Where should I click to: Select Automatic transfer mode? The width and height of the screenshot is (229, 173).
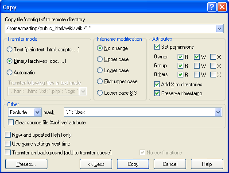[9, 73]
